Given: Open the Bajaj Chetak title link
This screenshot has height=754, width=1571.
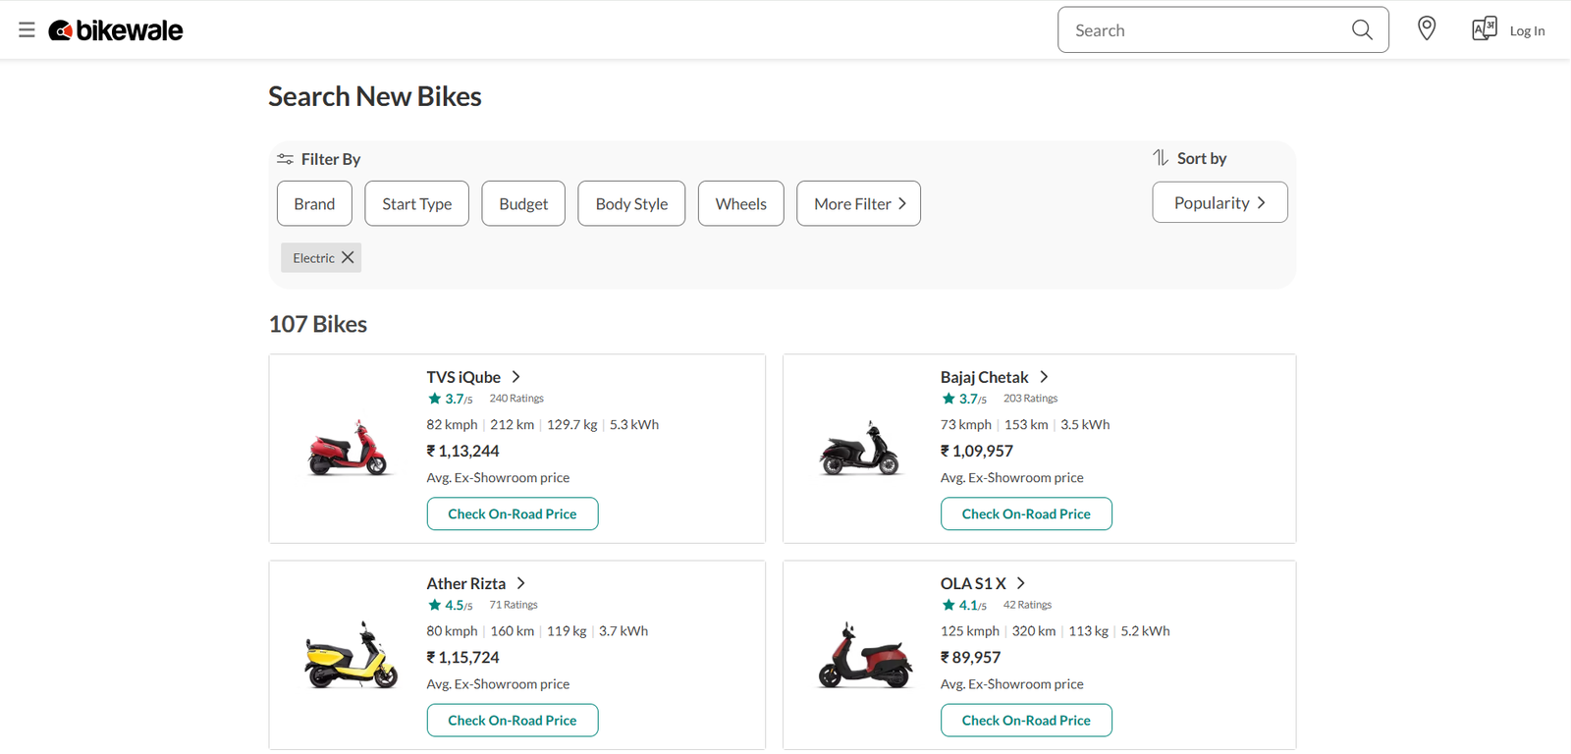Looking at the screenshot, I should [984, 377].
